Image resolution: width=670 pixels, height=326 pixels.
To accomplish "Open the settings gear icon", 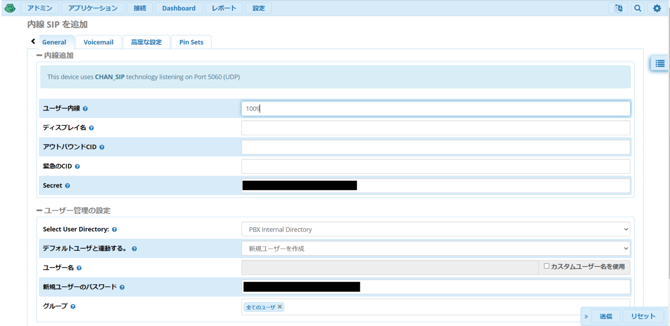I will [x=656, y=8].
